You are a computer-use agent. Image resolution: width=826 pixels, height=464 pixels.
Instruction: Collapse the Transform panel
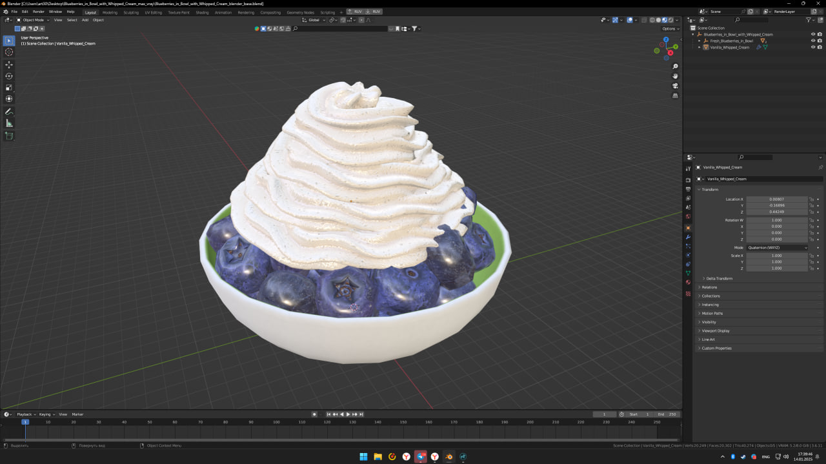point(710,189)
